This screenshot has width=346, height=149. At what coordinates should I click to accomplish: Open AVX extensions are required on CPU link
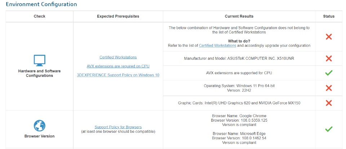tap(118, 66)
